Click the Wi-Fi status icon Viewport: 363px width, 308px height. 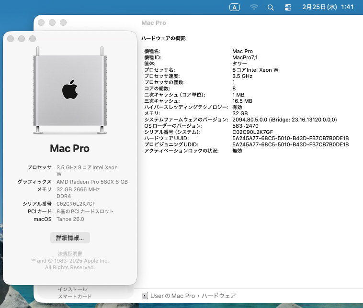click(x=254, y=7)
